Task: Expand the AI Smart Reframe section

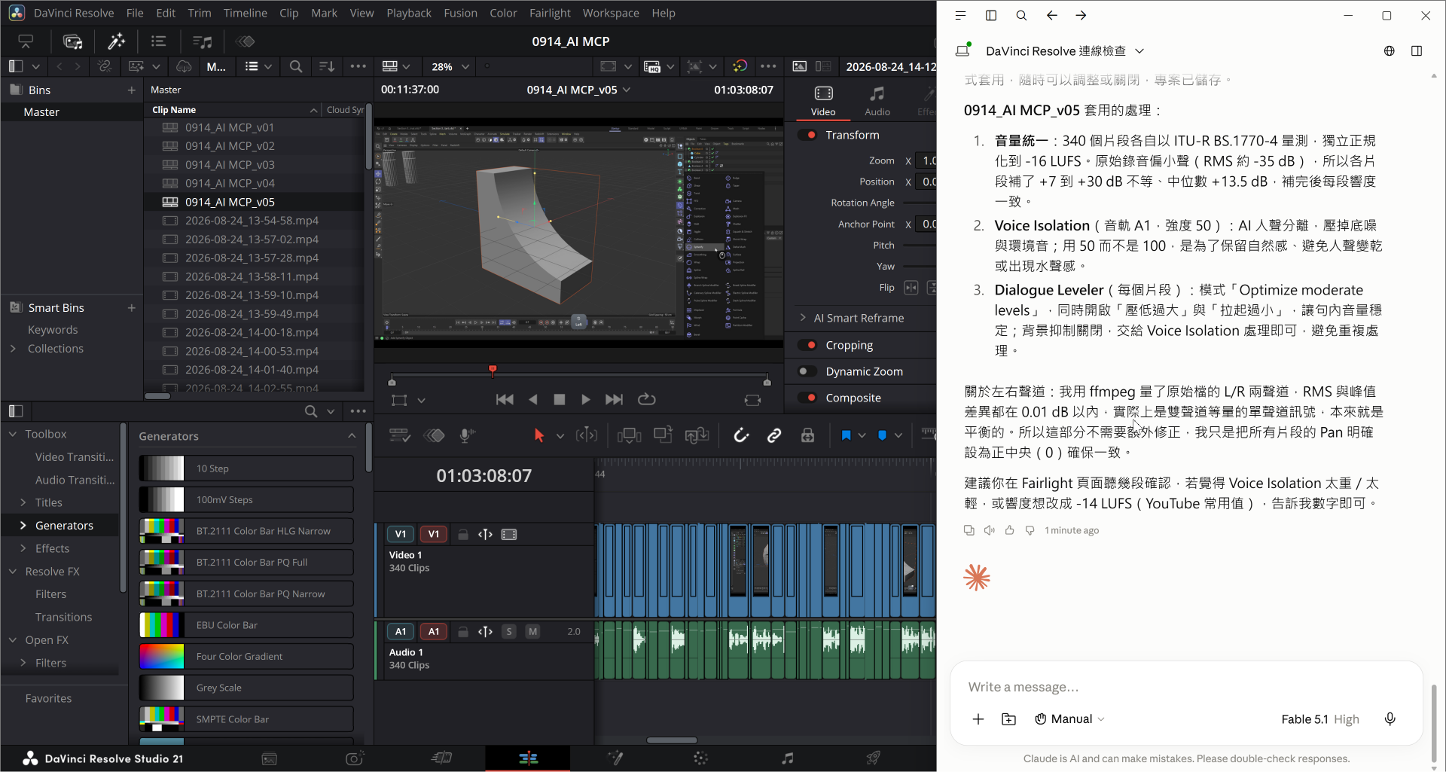Action: coord(803,318)
